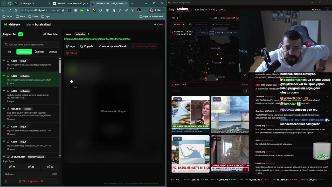The width and height of the screenshot is (332, 187).
Task: Bulk open 50 links
Action: pos(50,167)
